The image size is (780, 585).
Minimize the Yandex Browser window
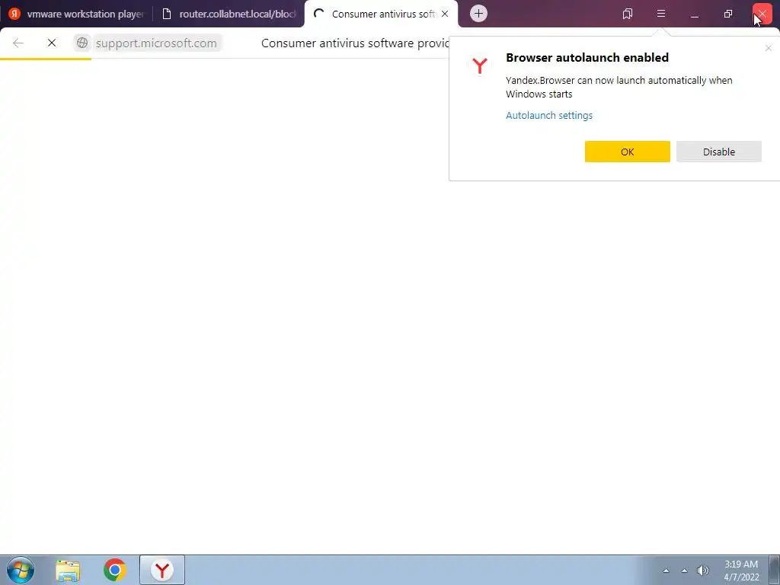click(695, 14)
